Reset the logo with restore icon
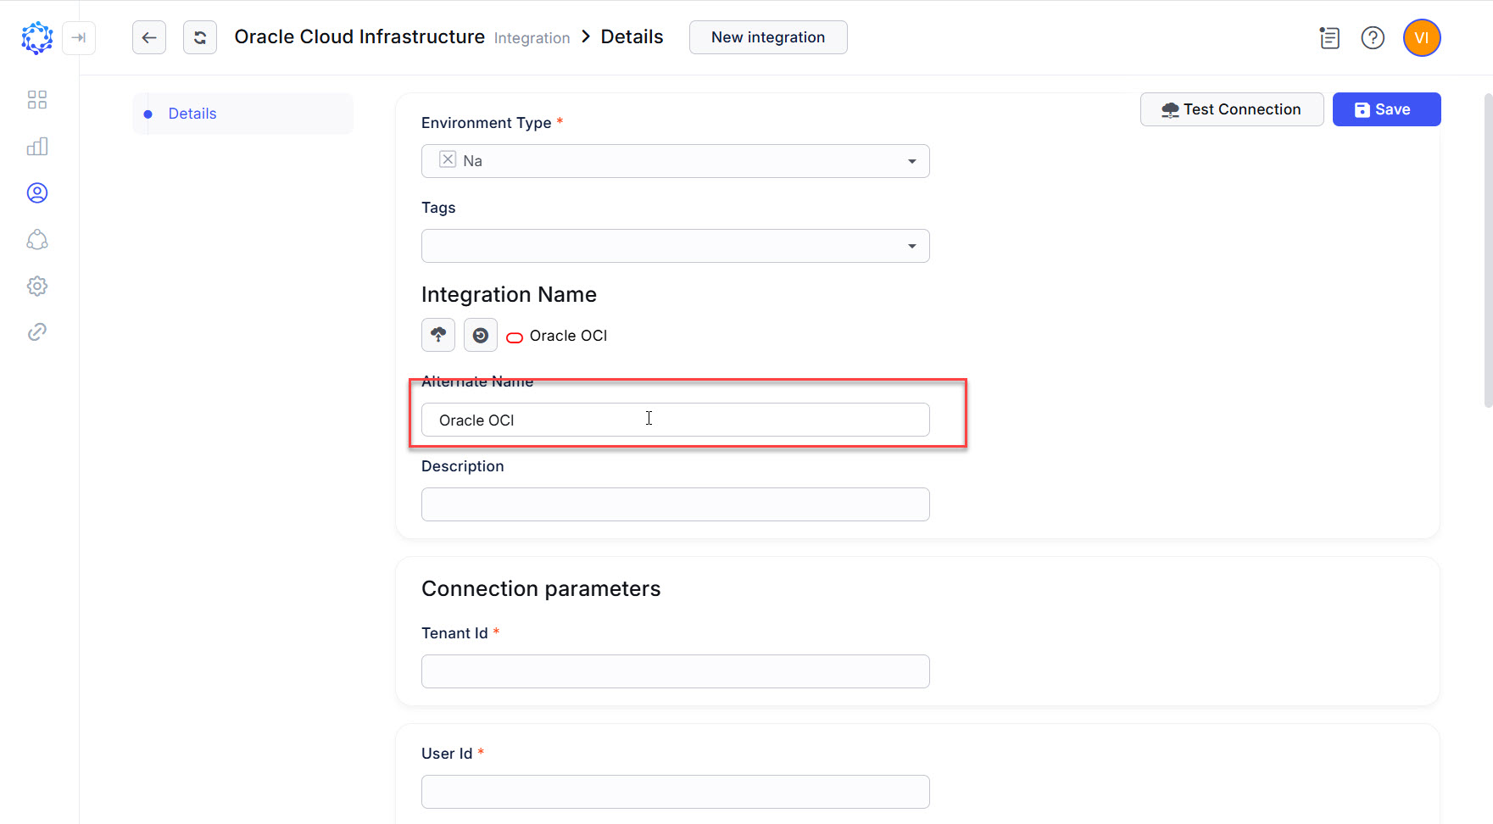This screenshot has height=824, width=1493. [481, 335]
